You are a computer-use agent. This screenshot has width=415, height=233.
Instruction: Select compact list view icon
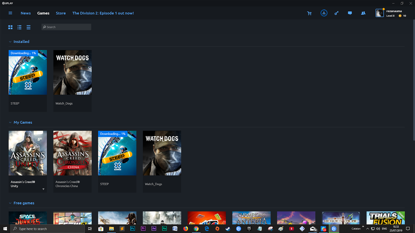pos(28,27)
